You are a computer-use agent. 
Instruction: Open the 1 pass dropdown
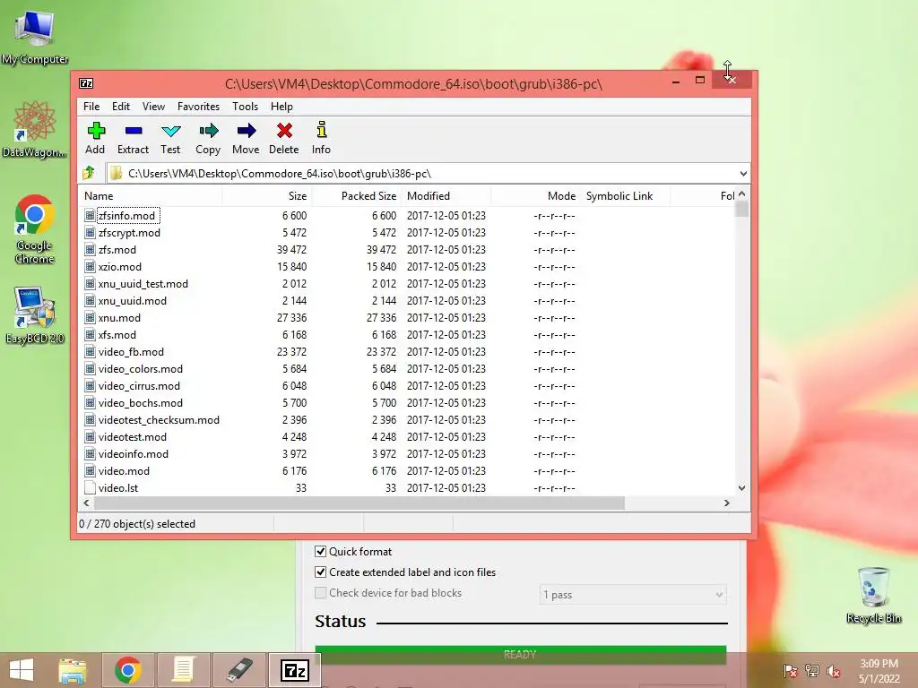click(x=632, y=595)
